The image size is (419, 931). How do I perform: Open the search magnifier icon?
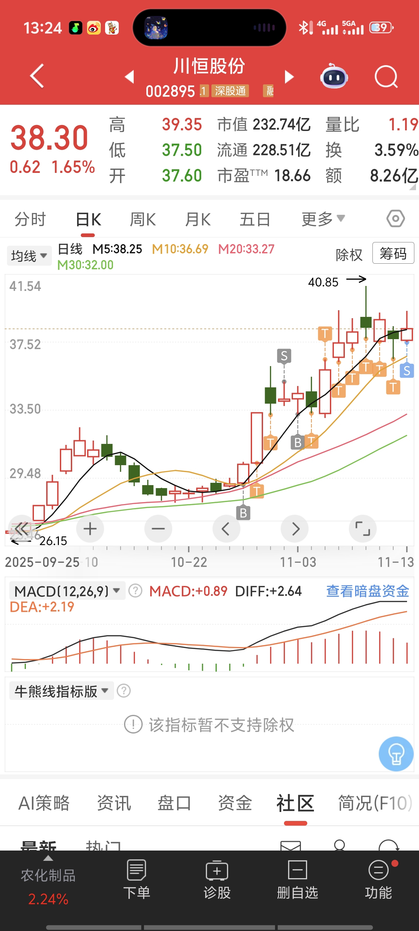(386, 76)
